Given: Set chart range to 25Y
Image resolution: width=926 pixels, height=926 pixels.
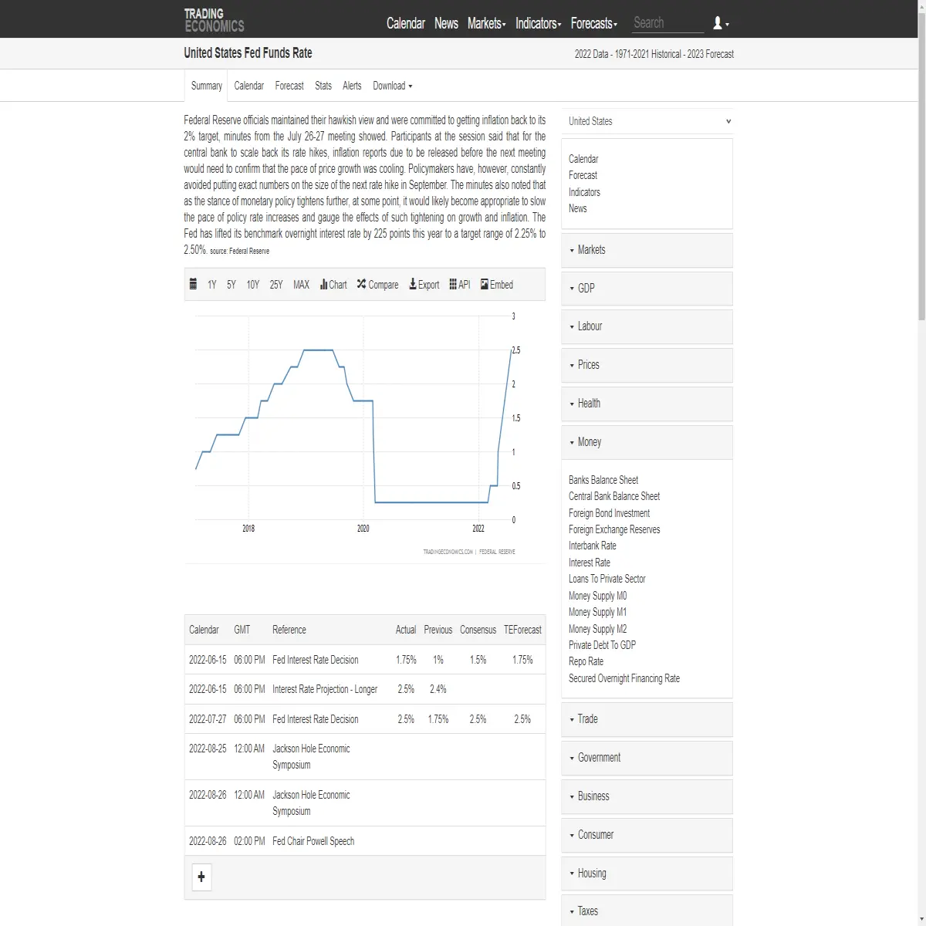Looking at the screenshot, I should (x=276, y=285).
